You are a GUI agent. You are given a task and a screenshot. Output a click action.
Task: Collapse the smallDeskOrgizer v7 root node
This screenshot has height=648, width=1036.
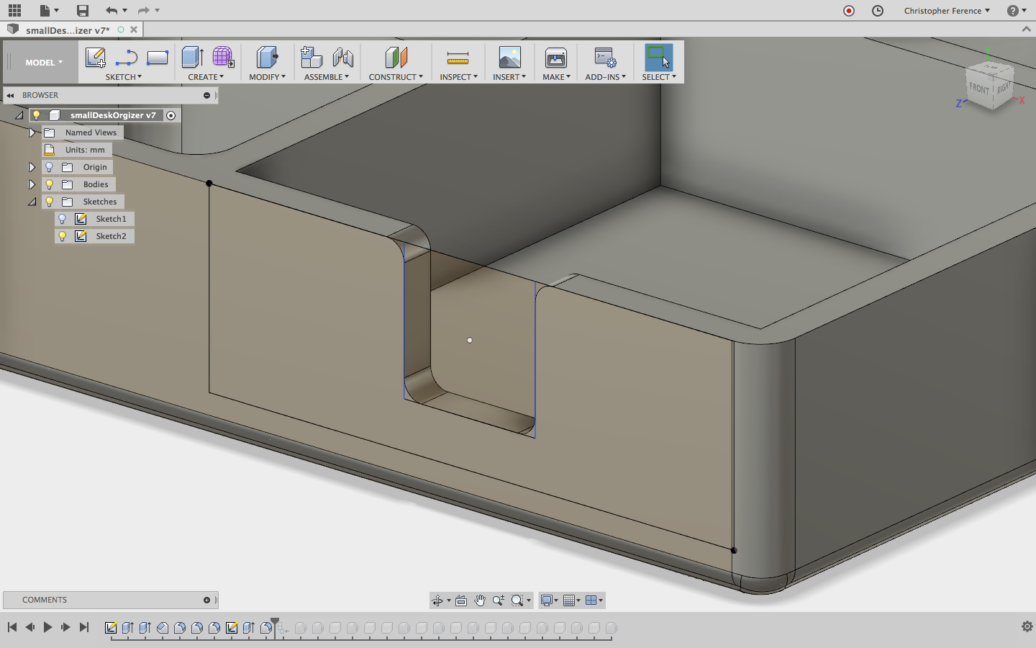coord(19,115)
